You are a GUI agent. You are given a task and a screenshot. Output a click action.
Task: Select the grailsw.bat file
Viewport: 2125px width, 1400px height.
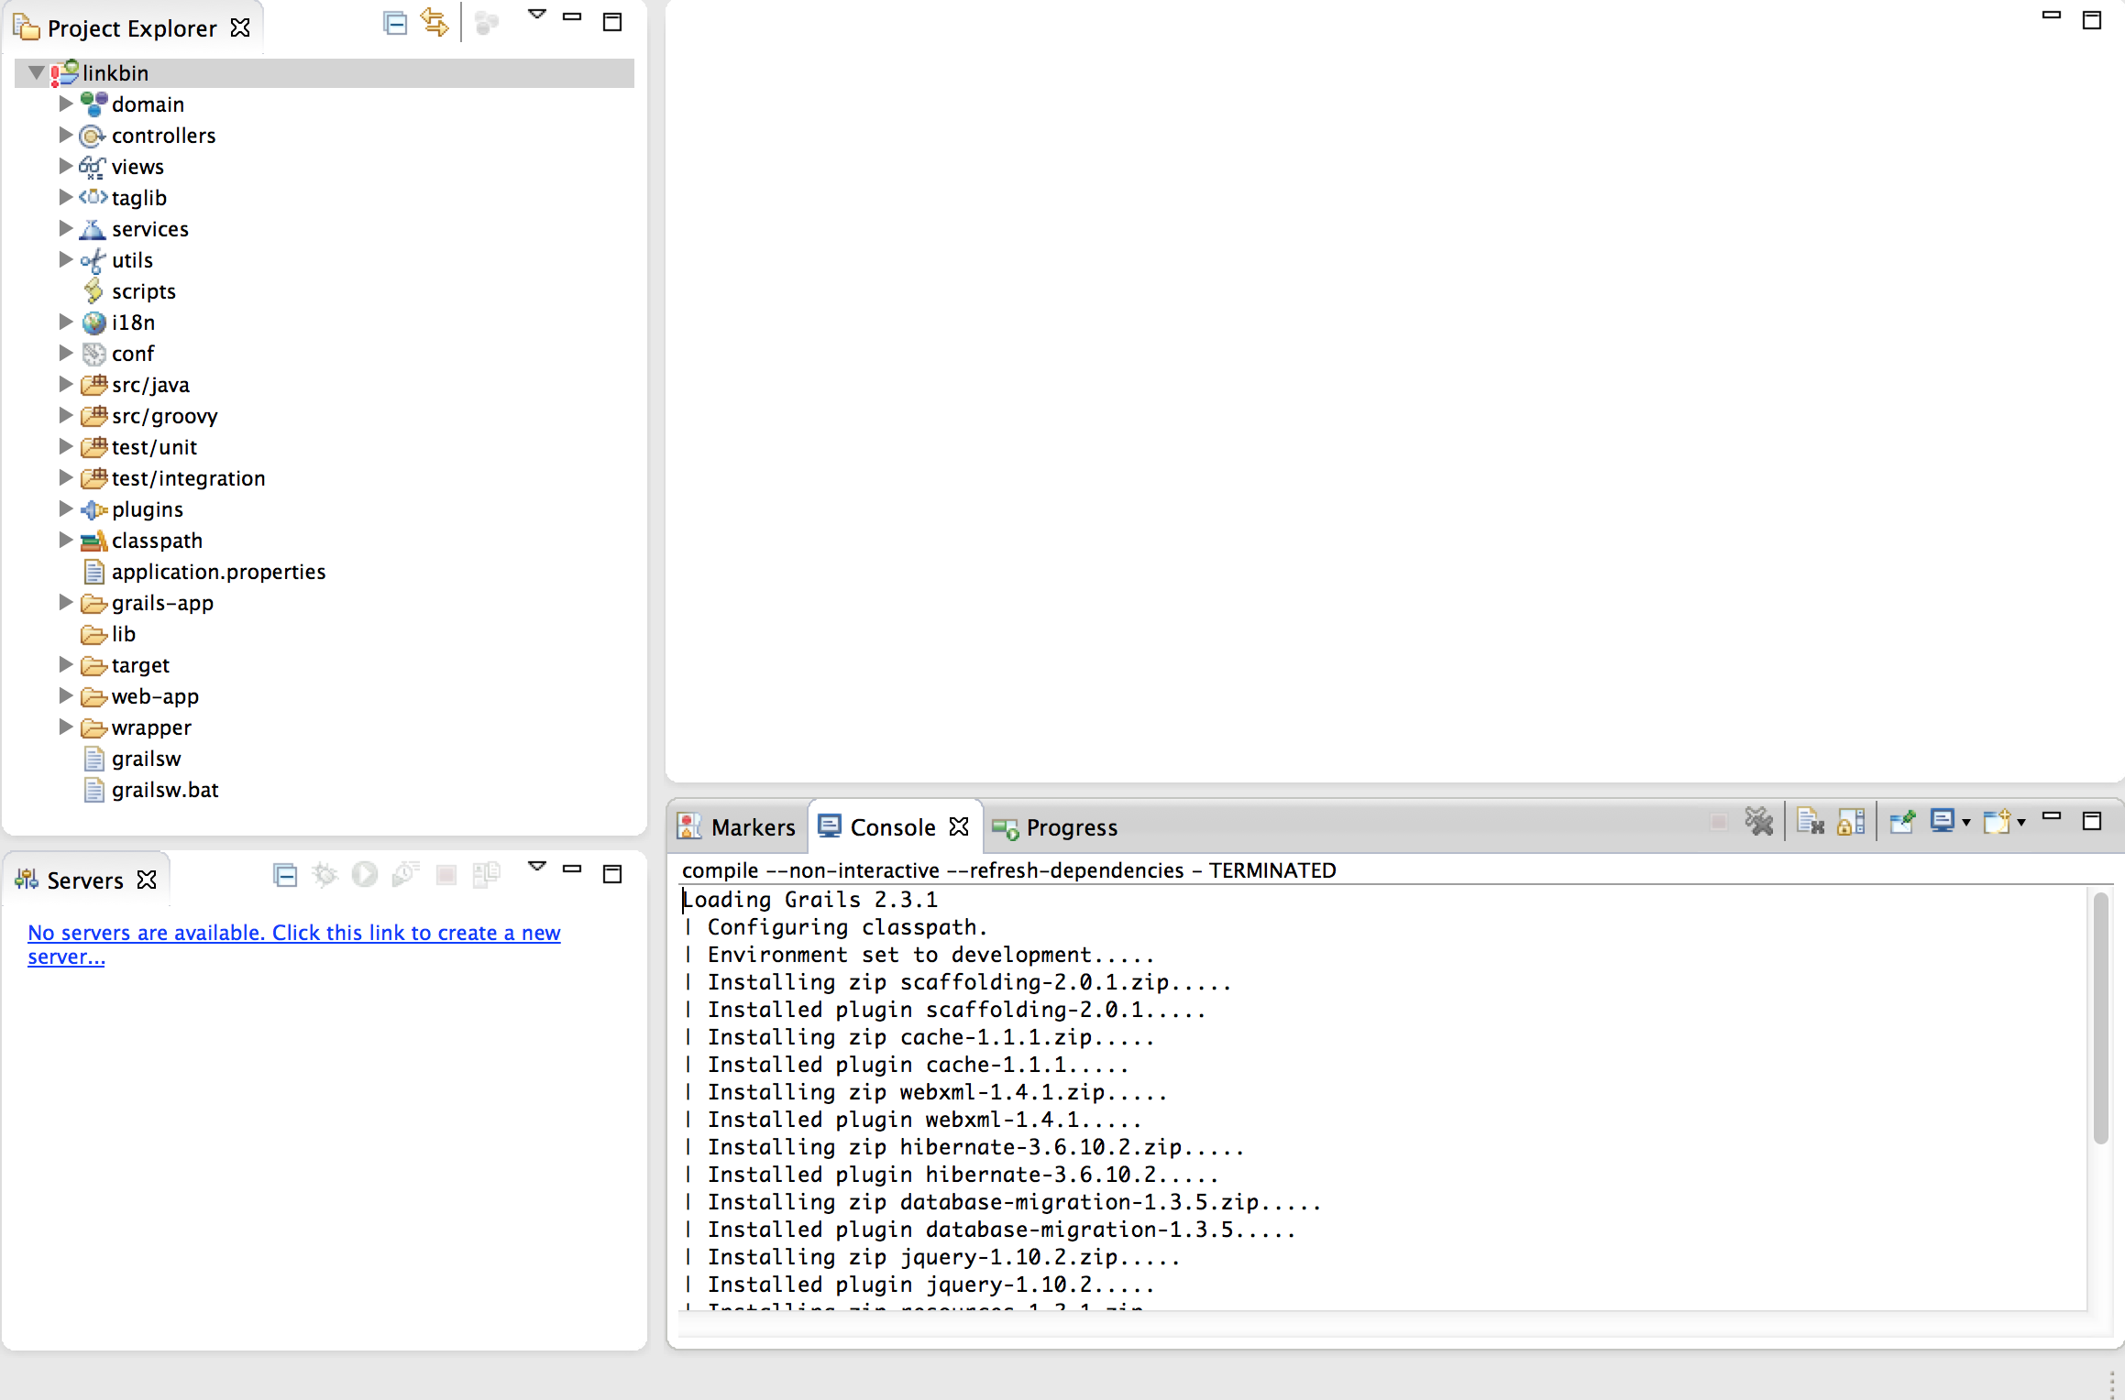click(x=164, y=789)
